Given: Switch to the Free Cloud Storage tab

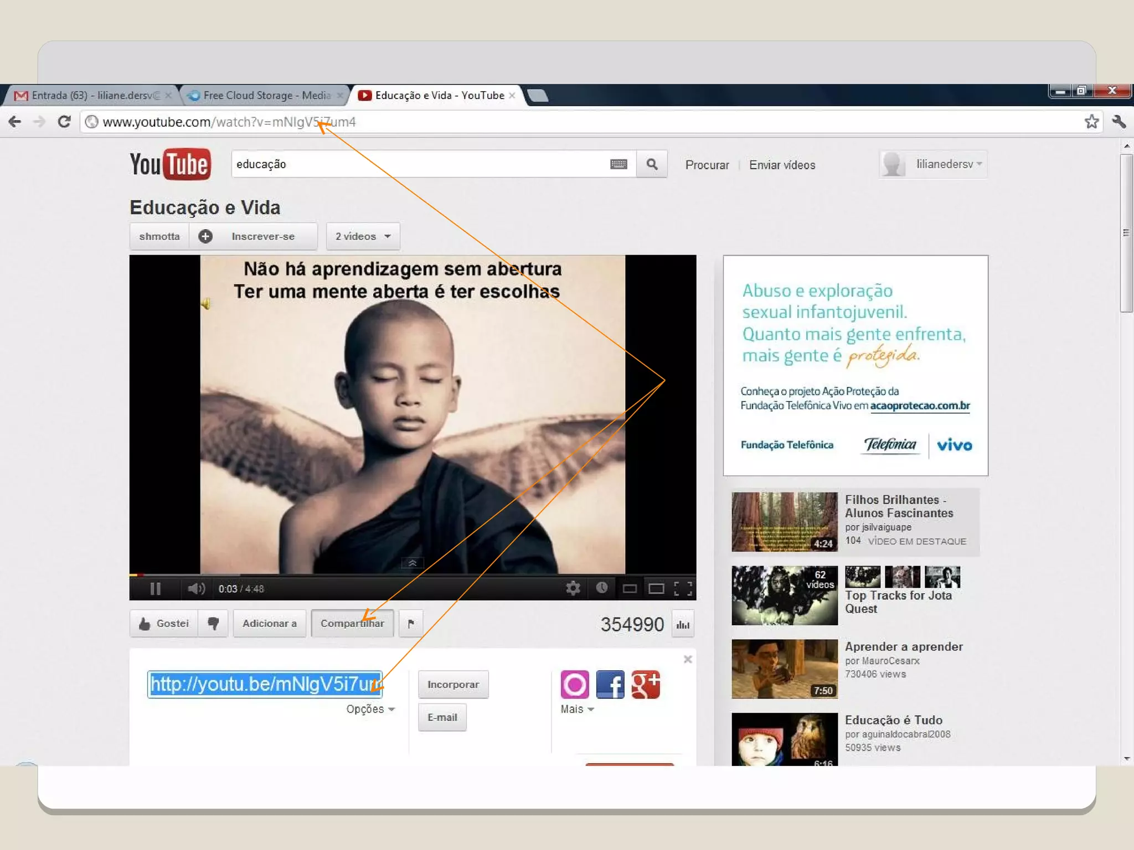Looking at the screenshot, I should tap(260, 95).
